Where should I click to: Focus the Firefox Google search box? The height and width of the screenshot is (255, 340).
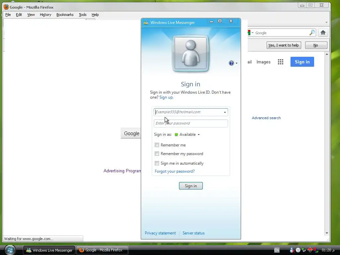282,33
